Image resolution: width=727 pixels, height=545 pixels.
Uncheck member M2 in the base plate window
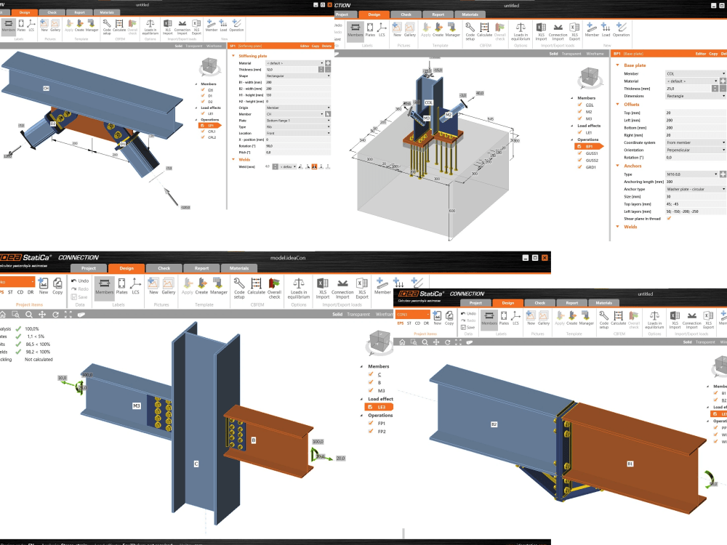tap(579, 112)
